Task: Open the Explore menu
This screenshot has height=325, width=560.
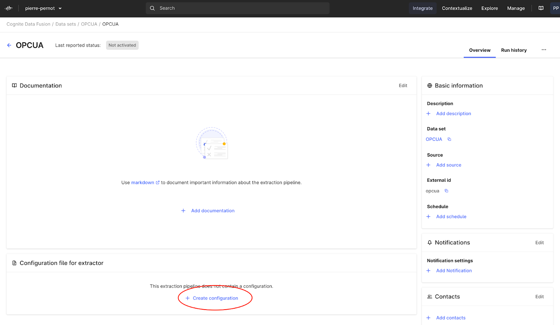Action: [x=489, y=8]
